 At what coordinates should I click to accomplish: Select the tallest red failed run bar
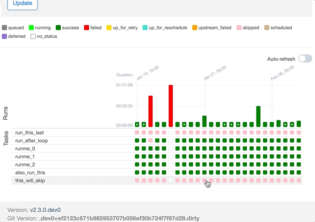171,106
